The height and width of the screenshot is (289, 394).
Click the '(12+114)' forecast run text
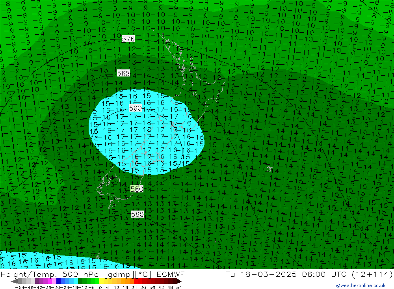tap(372, 274)
